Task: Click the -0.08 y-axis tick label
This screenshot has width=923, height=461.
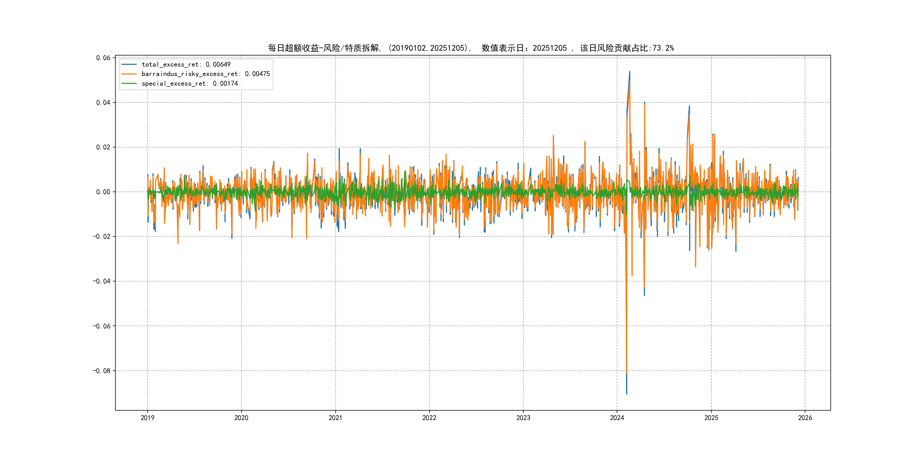Action: click(101, 371)
